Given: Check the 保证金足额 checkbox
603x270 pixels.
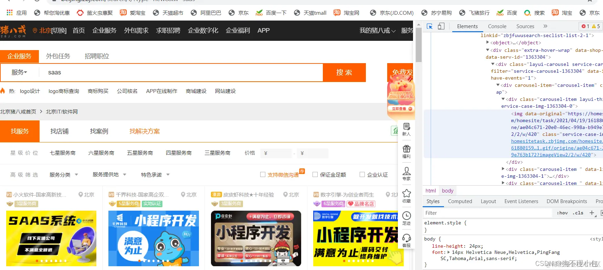Looking at the screenshot, I should [x=315, y=175].
